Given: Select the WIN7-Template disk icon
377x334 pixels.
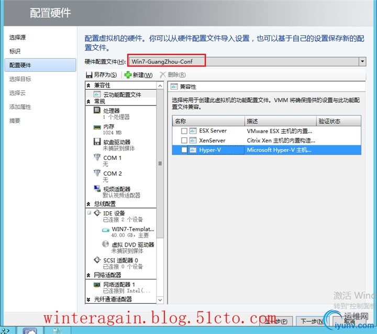Looking at the screenshot, I should (x=106, y=230).
